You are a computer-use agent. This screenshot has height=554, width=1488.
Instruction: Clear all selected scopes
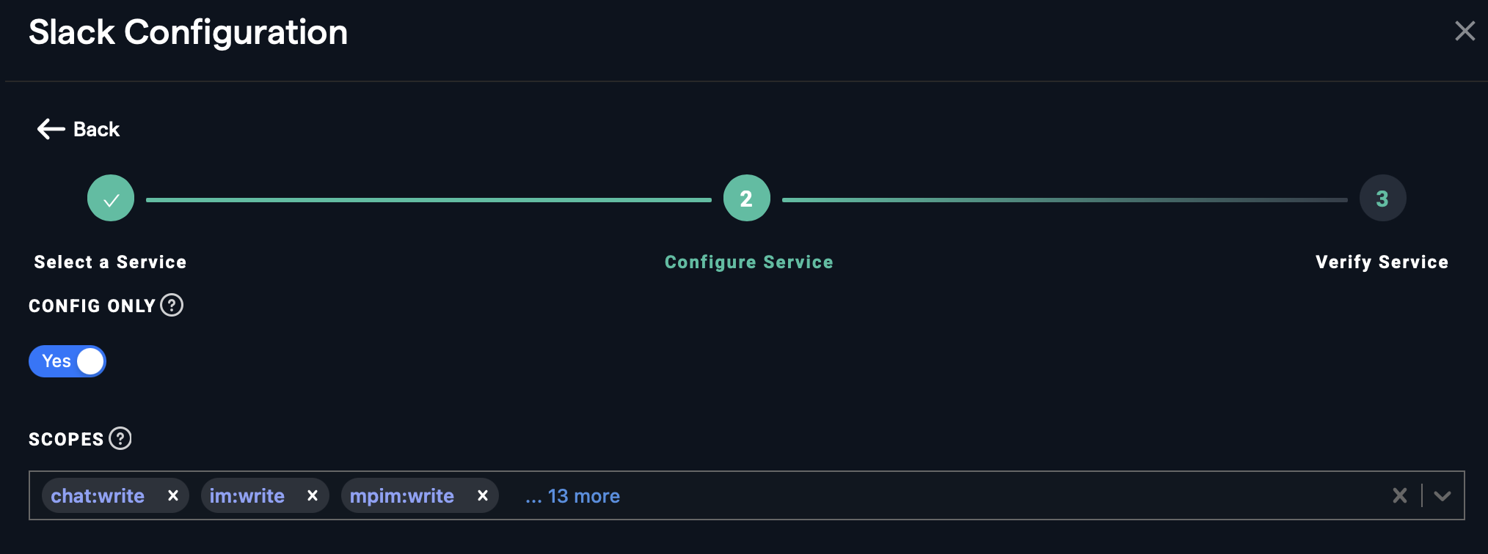tap(1399, 495)
